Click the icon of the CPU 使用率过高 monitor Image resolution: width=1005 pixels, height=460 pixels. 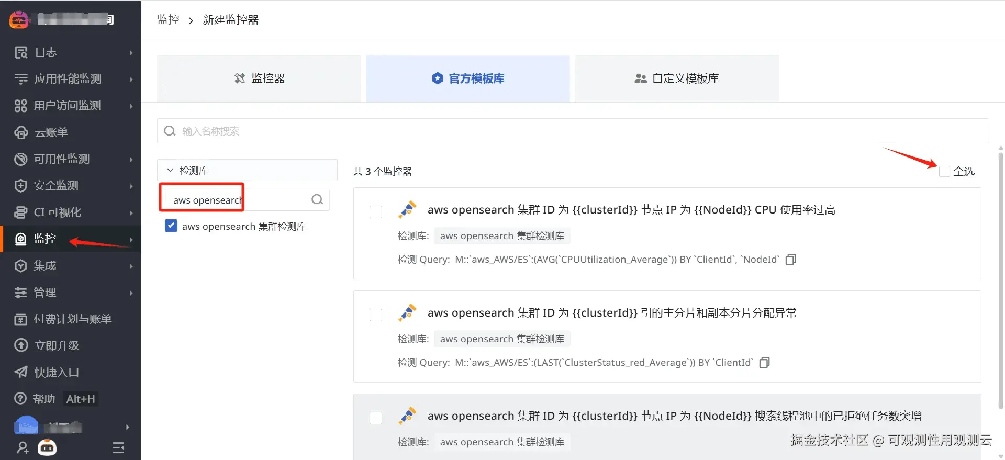point(407,210)
